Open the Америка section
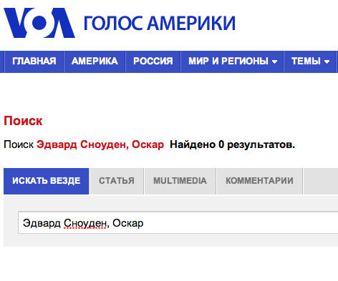This screenshot has height=281, width=338. (95, 61)
